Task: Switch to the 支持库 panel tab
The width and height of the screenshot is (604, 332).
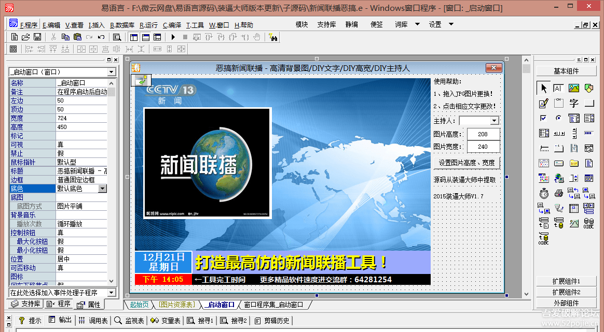Action: tap(26, 304)
